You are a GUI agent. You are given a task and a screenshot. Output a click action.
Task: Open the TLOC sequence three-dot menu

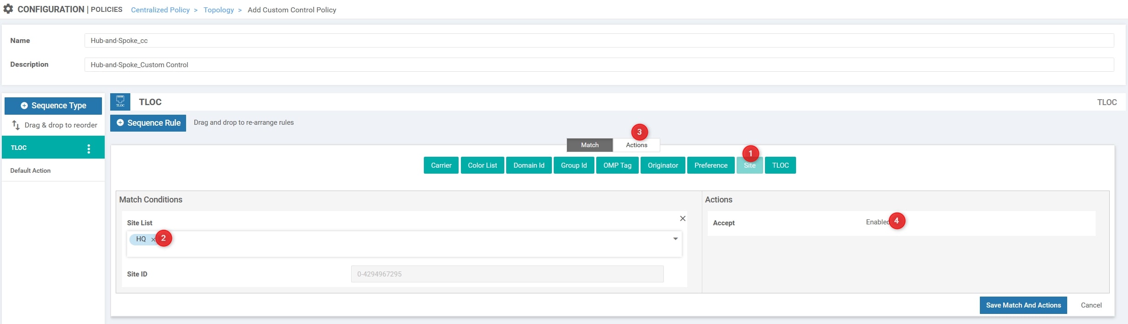click(x=89, y=149)
